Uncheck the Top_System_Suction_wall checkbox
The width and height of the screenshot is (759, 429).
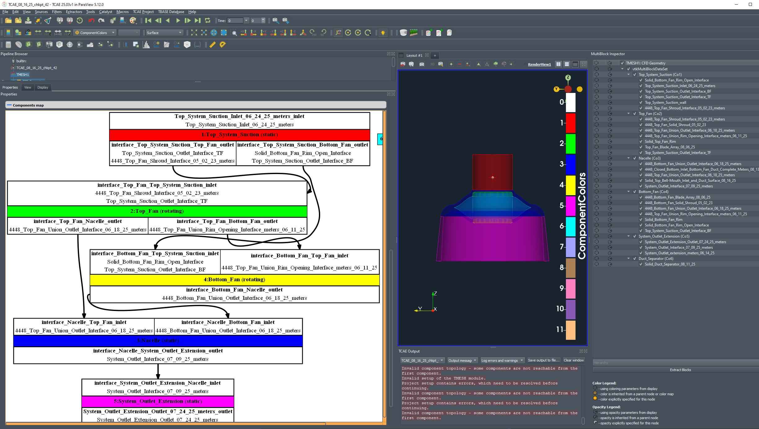click(641, 103)
